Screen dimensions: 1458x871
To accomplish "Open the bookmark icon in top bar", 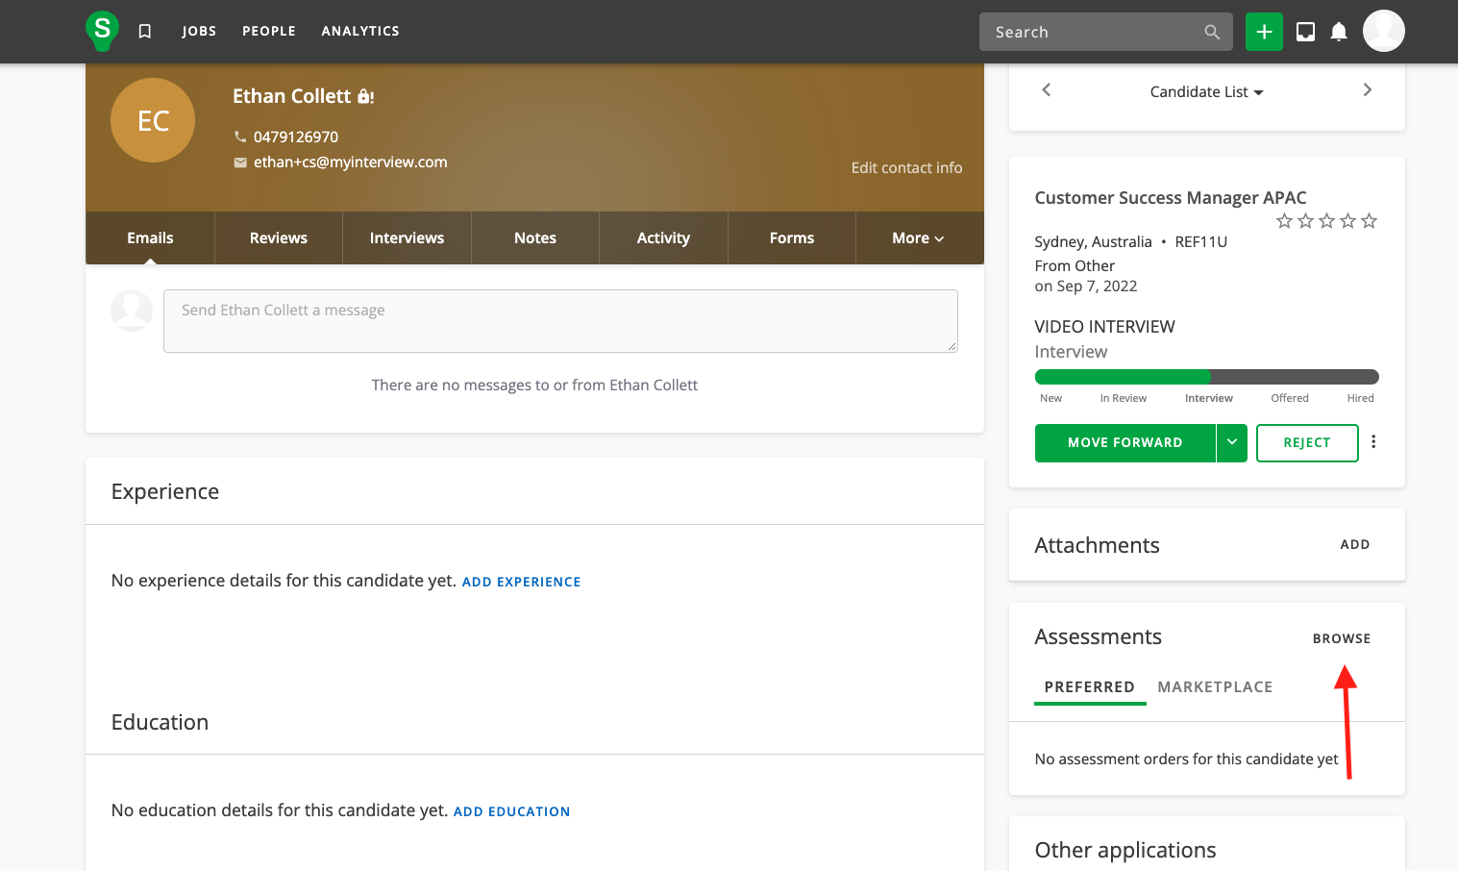I will [x=145, y=32].
